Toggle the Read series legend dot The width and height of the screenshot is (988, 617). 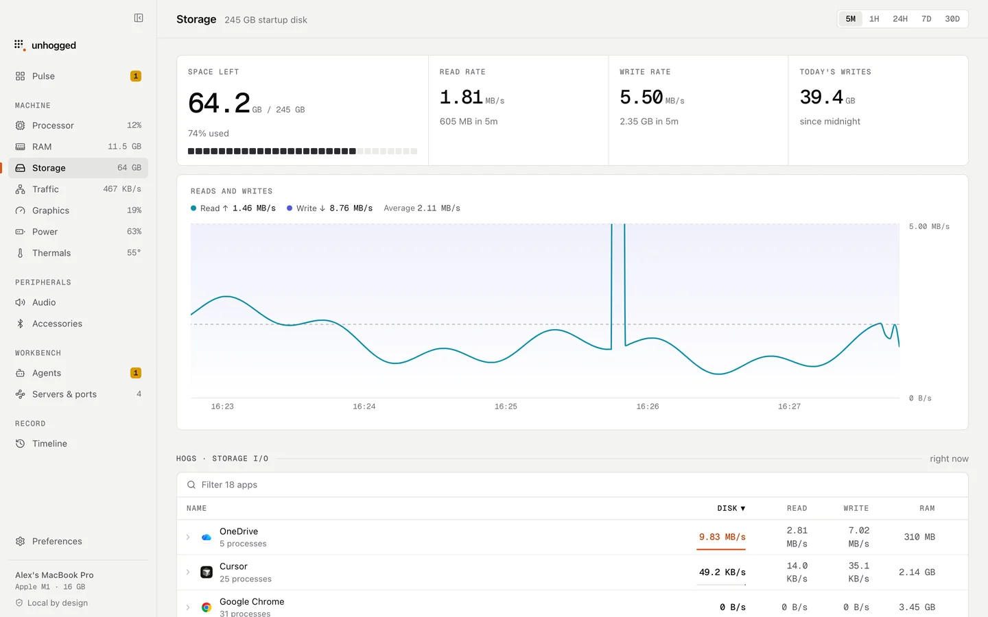pyautogui.click(x=193, y=208)
